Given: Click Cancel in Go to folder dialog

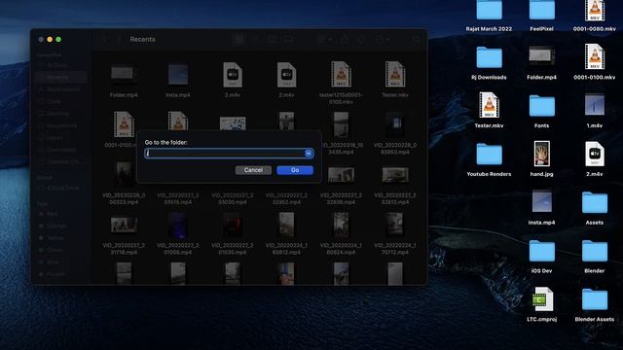Looking at the screenshot, I should tap(253, 170).
